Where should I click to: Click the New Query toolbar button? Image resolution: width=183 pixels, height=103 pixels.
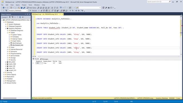(31, 8)
